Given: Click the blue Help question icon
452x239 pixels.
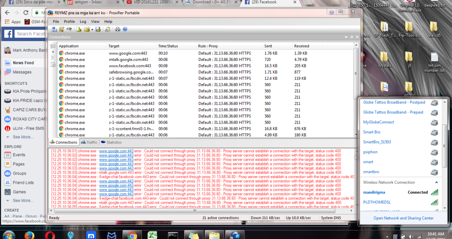Looking at the screenshot, I should [x=125, y=30].
